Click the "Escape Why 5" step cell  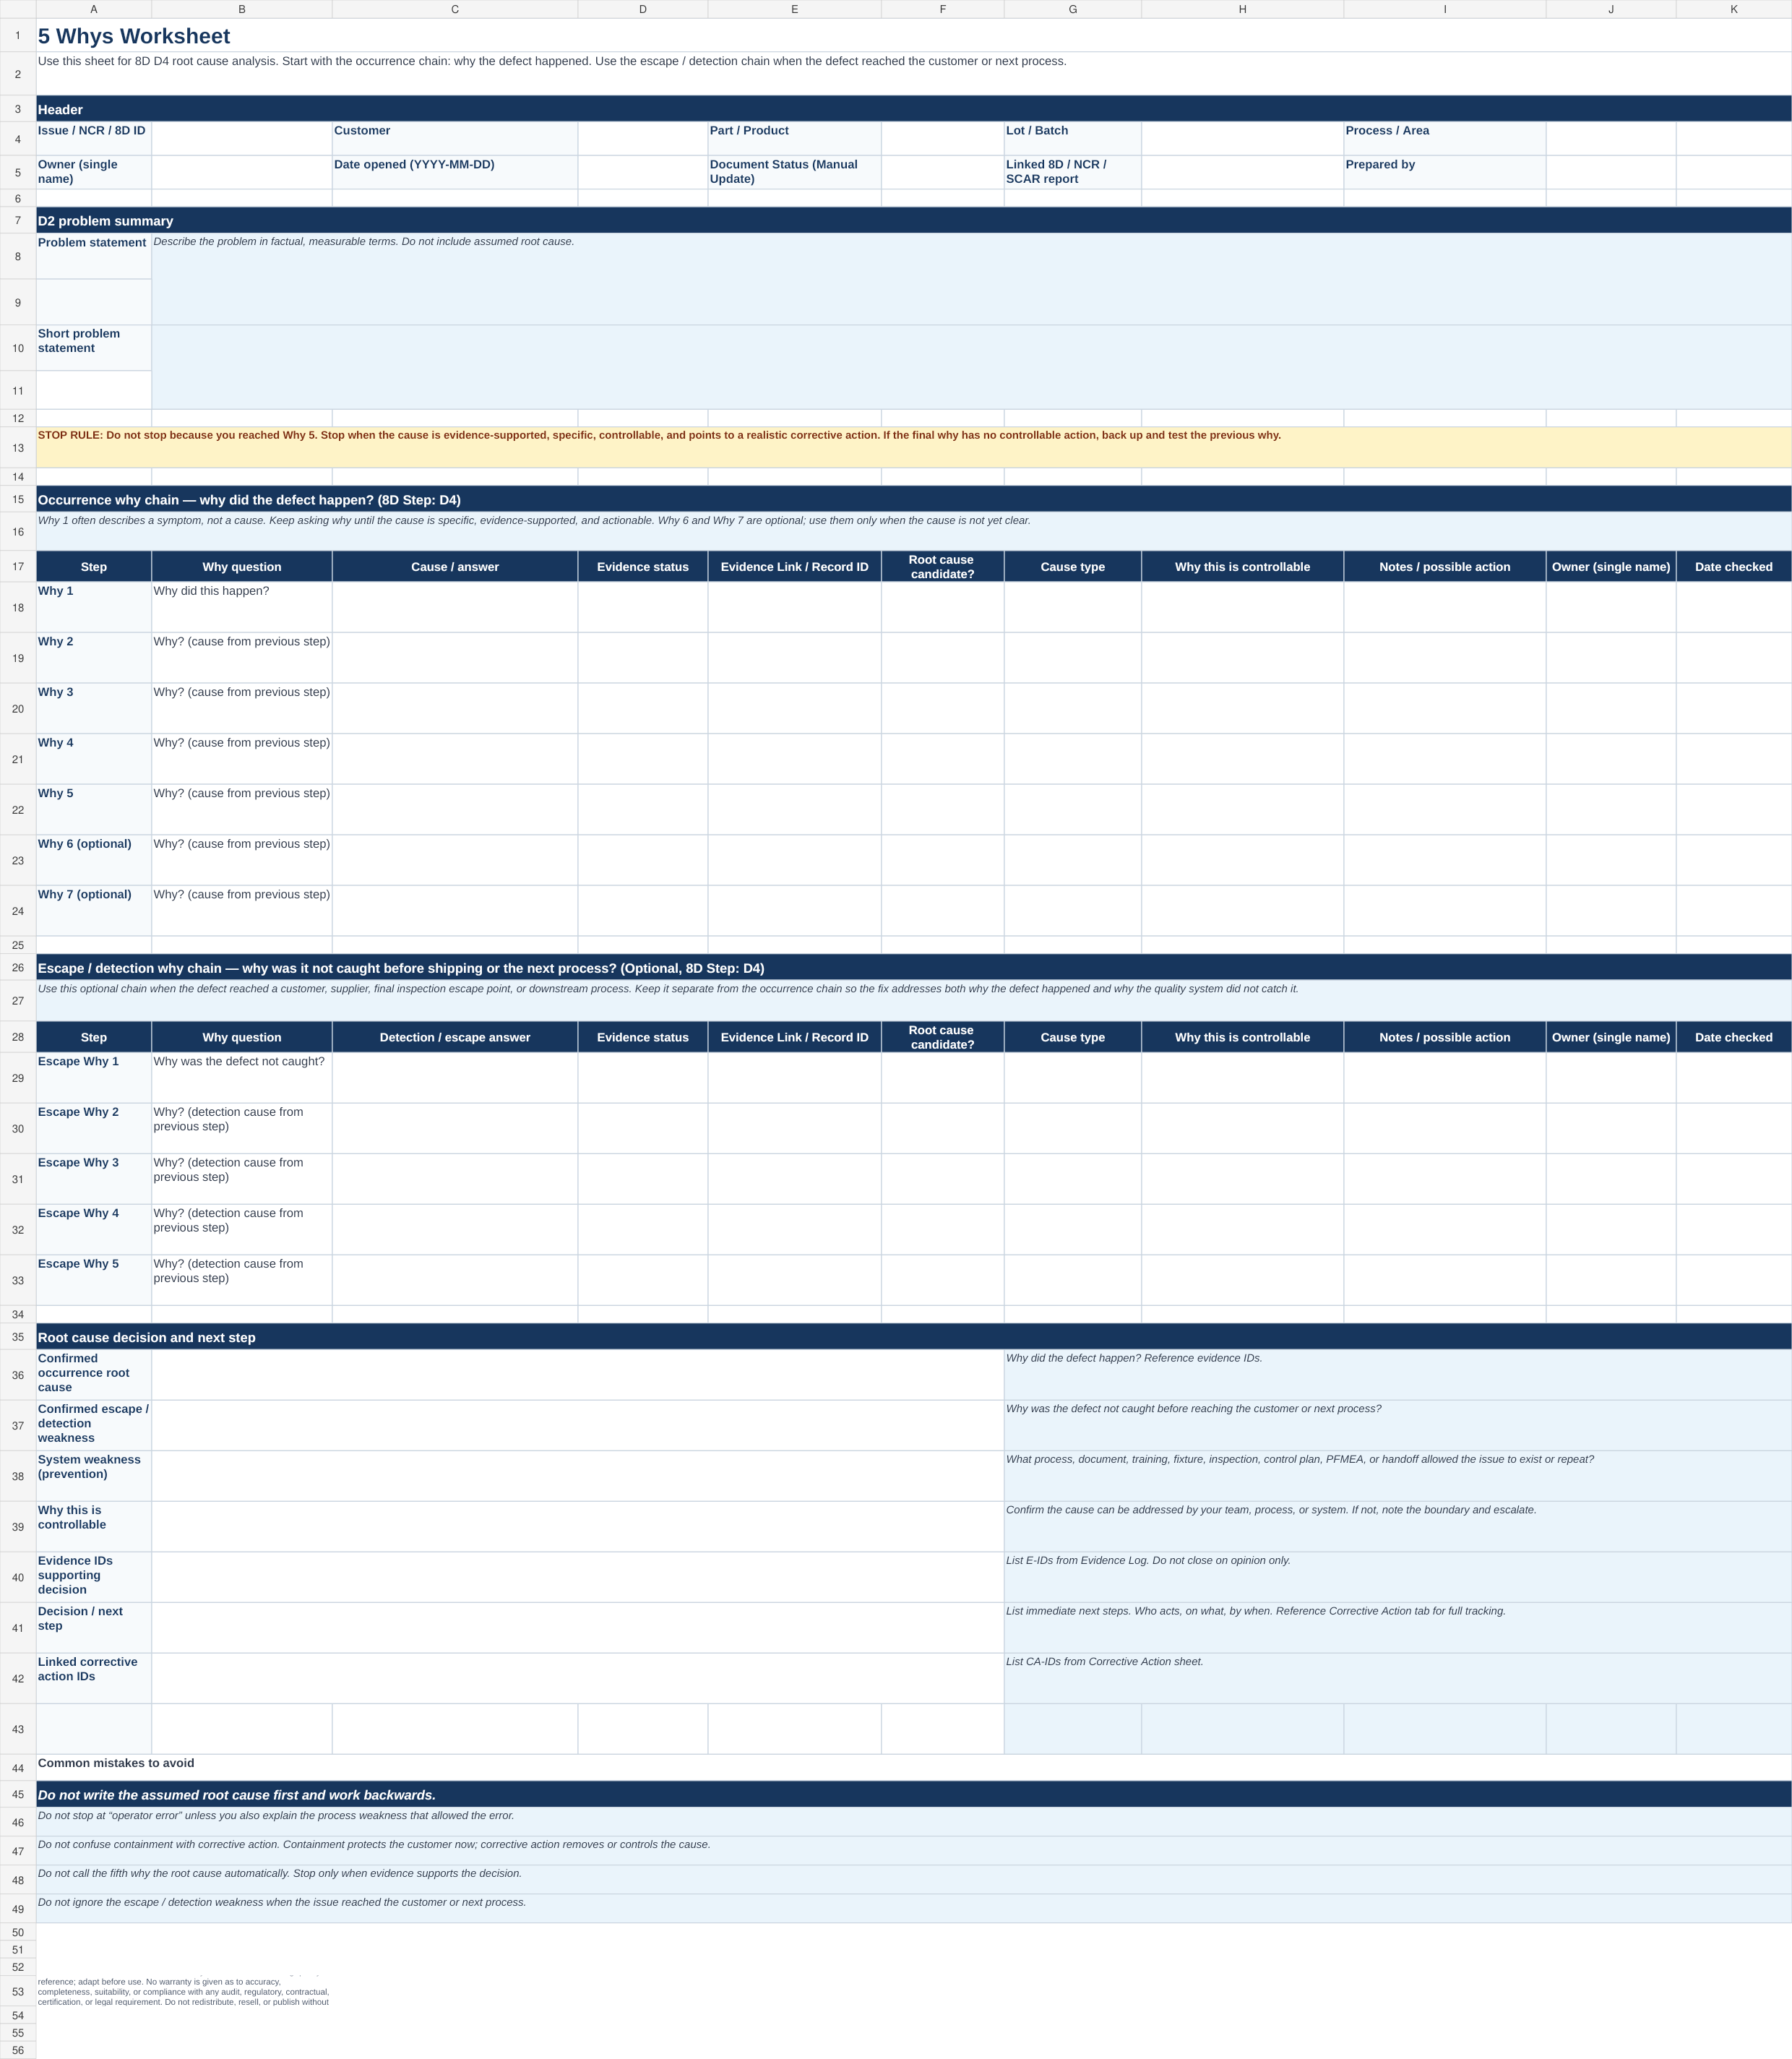(94, 1280)
